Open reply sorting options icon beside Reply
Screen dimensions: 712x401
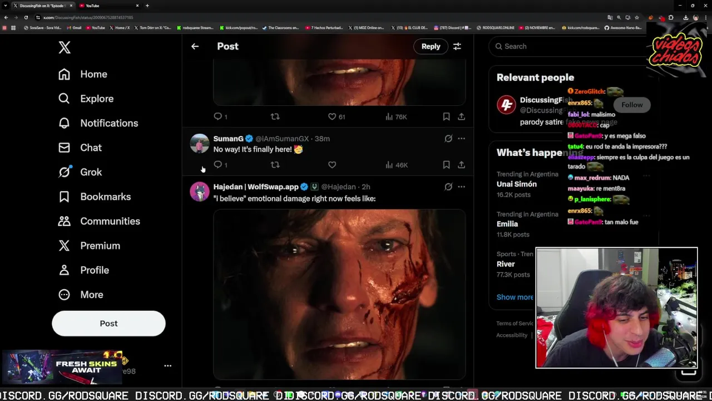click(457, 46)
